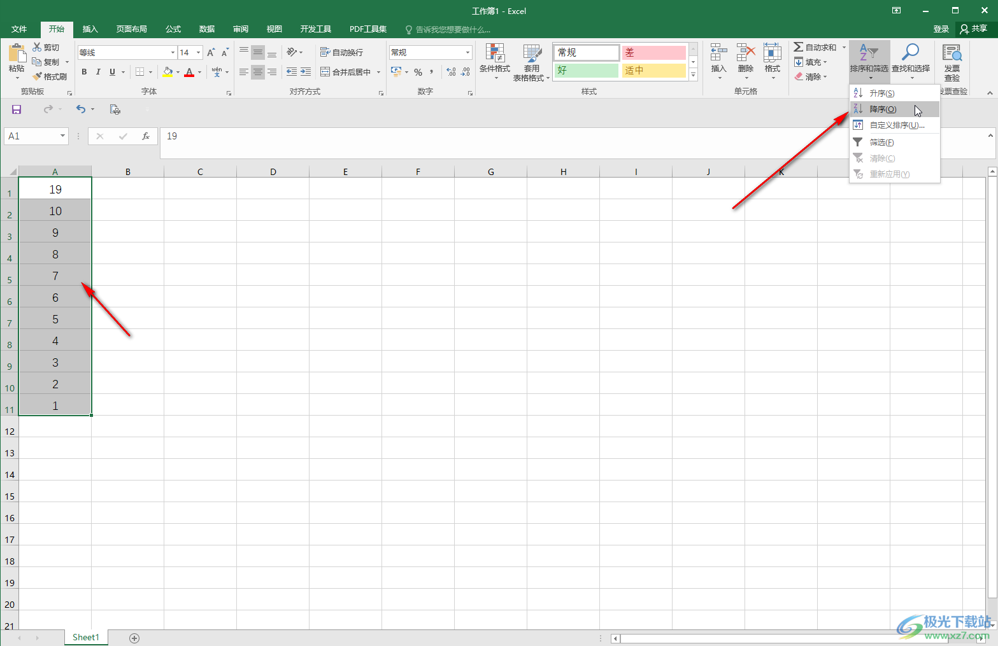
Task: Open the cell Format icon menu
Action: (x=773, y=53)
